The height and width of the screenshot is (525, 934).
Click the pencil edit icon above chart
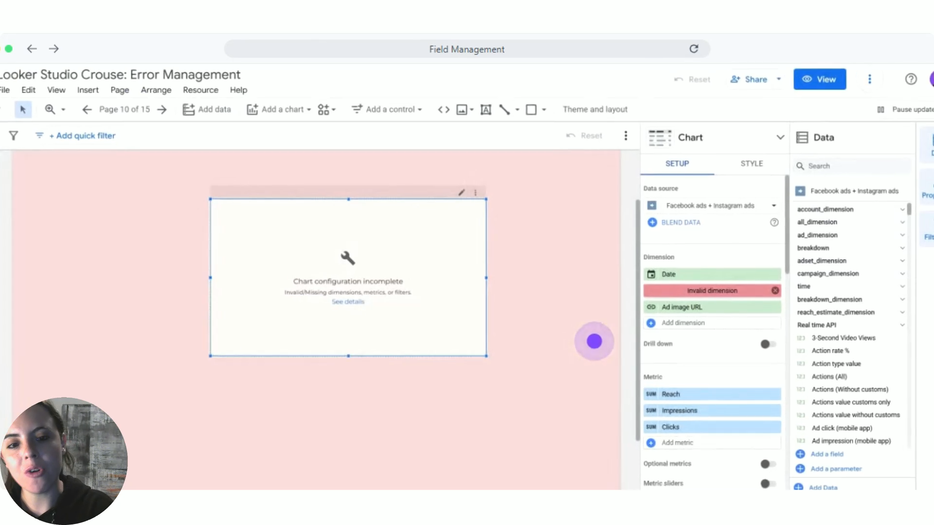(x=461, y=192)
